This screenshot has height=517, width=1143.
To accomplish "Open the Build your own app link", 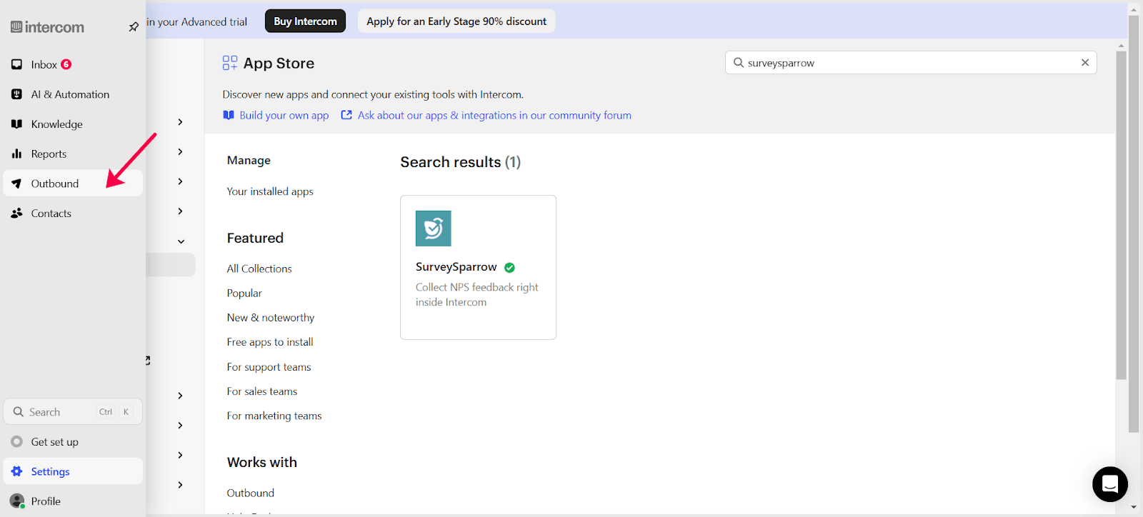I will coord(284,116).
